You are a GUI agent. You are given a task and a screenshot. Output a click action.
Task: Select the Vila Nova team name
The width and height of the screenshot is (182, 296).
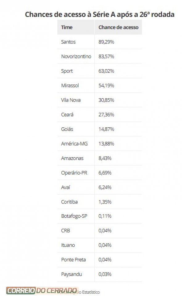(x=71, y=100)
